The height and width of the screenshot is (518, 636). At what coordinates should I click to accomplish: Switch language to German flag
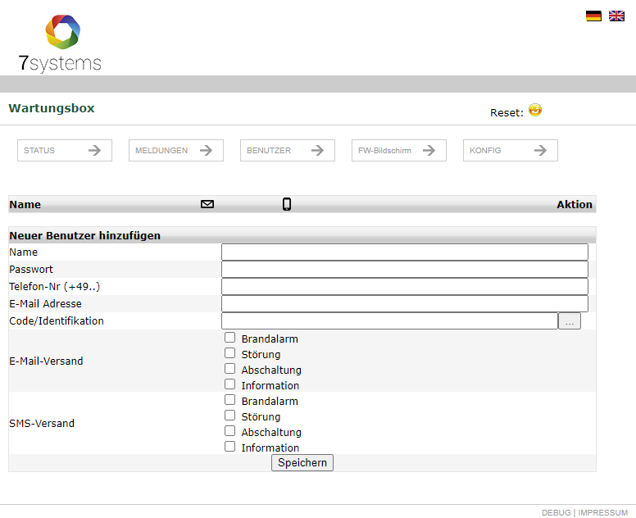(593, 16)
